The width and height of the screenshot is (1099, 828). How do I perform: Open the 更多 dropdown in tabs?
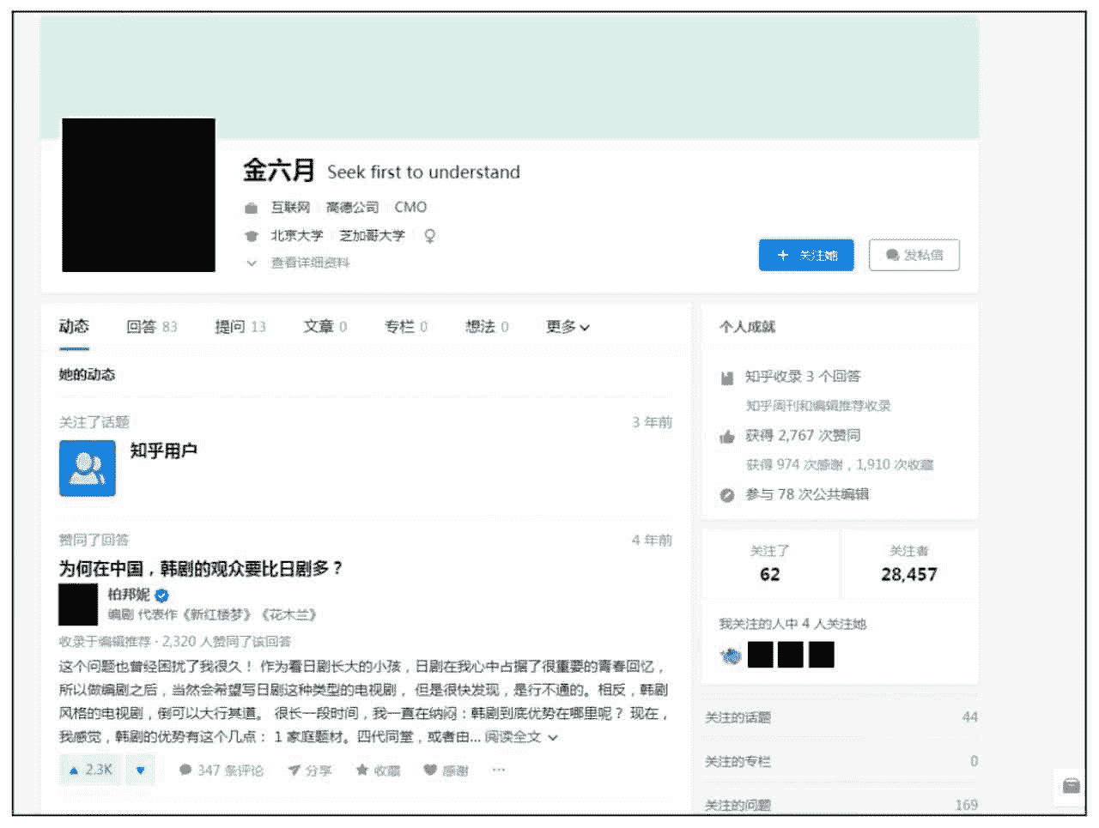568,327
